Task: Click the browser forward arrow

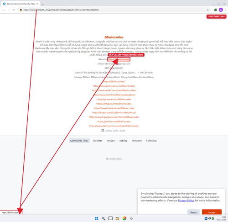Action: 9,10
